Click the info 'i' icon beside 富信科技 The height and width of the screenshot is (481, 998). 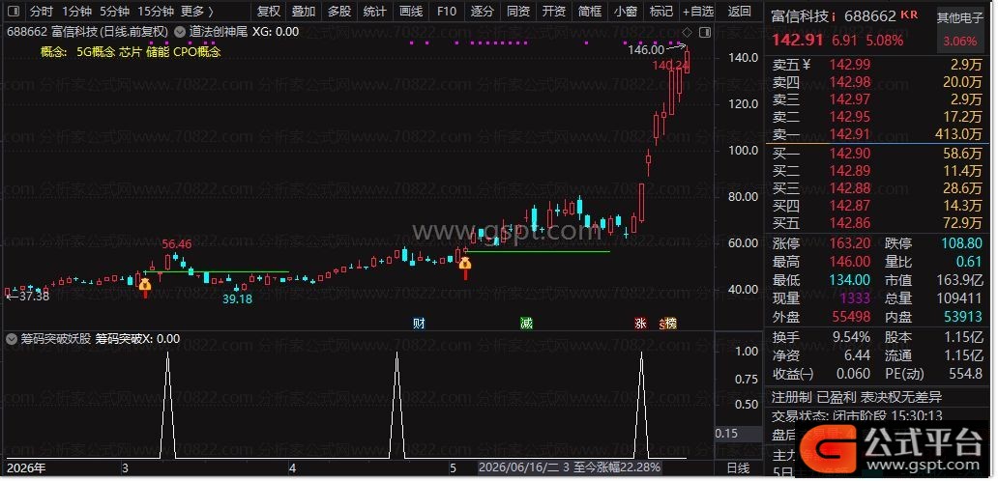point(834,16)
